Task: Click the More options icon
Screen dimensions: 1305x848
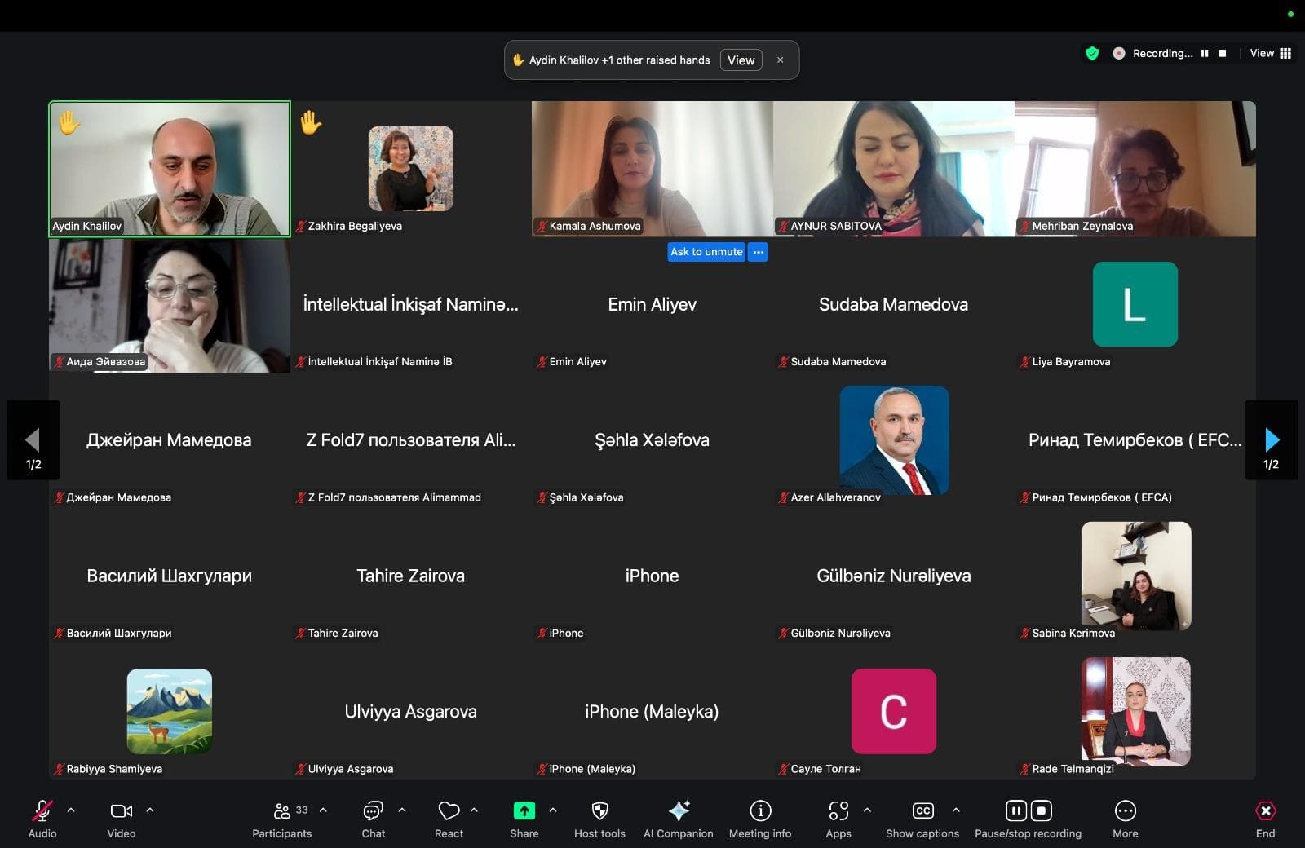Action: pos(1125,810)
